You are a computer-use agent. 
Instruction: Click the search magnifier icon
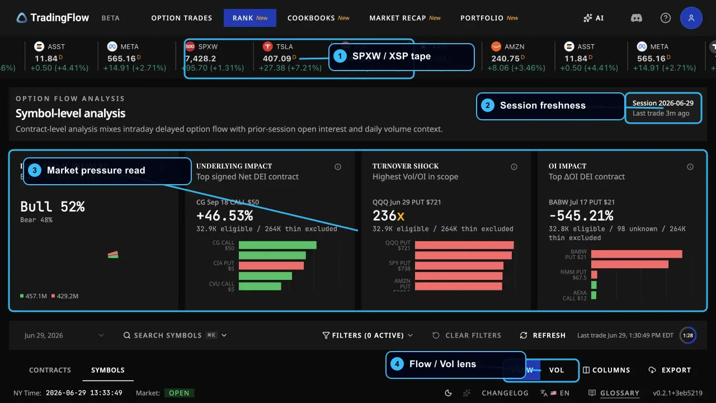128,335
